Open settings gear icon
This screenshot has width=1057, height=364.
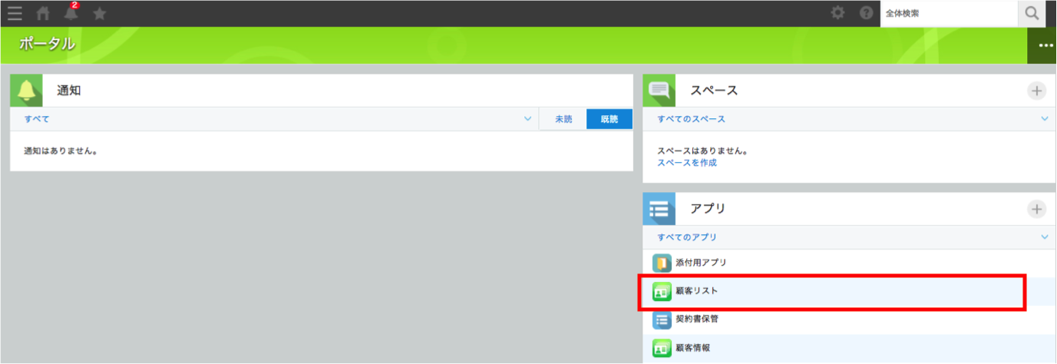point(838,13)
